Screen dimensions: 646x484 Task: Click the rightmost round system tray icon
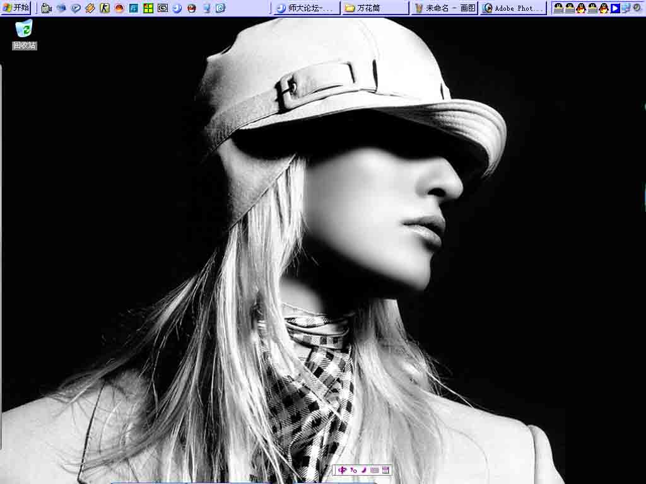tap(637, 8)
